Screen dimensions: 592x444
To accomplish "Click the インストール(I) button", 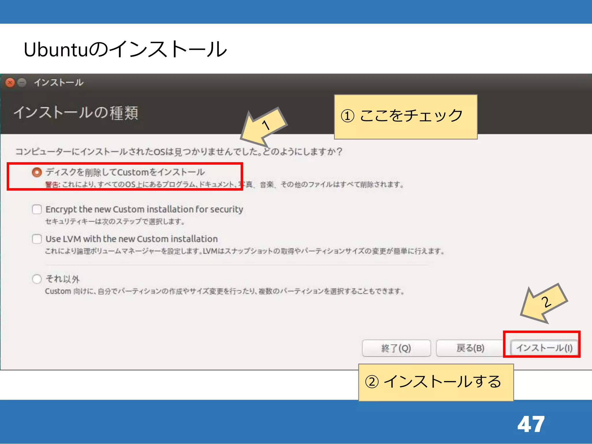I will coord(544,348).
